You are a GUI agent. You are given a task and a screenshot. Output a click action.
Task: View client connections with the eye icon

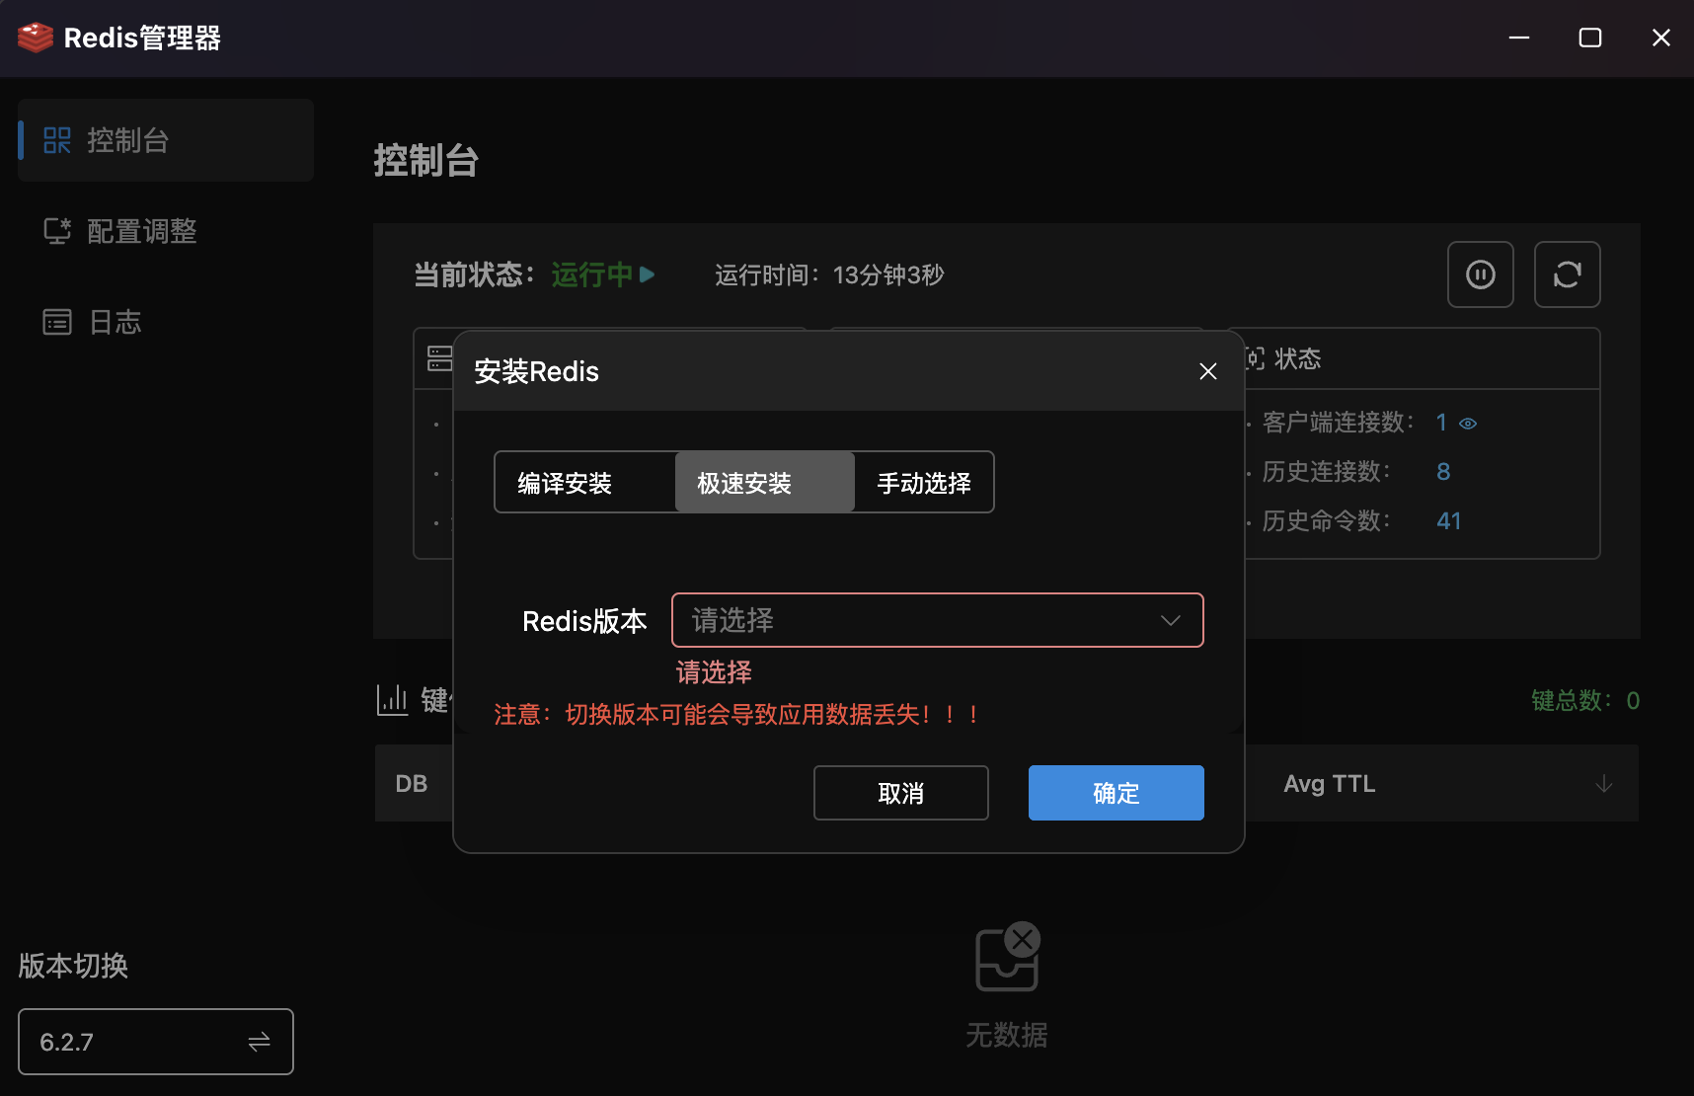[1468, 424]
